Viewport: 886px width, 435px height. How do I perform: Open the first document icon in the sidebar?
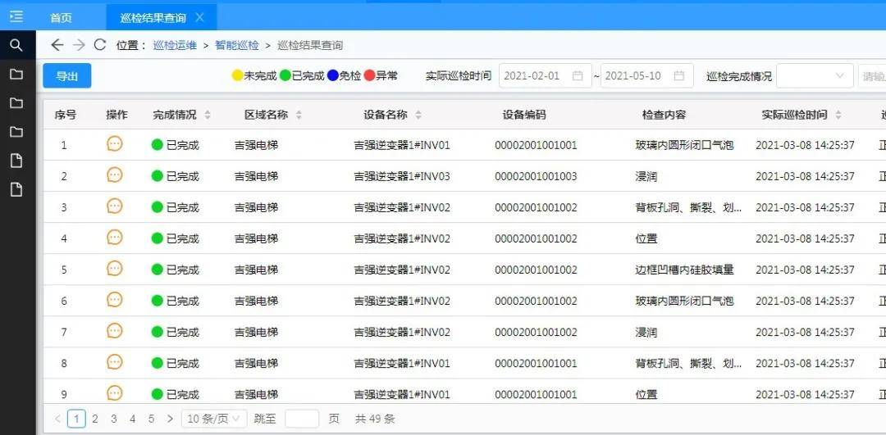[16, 161]
